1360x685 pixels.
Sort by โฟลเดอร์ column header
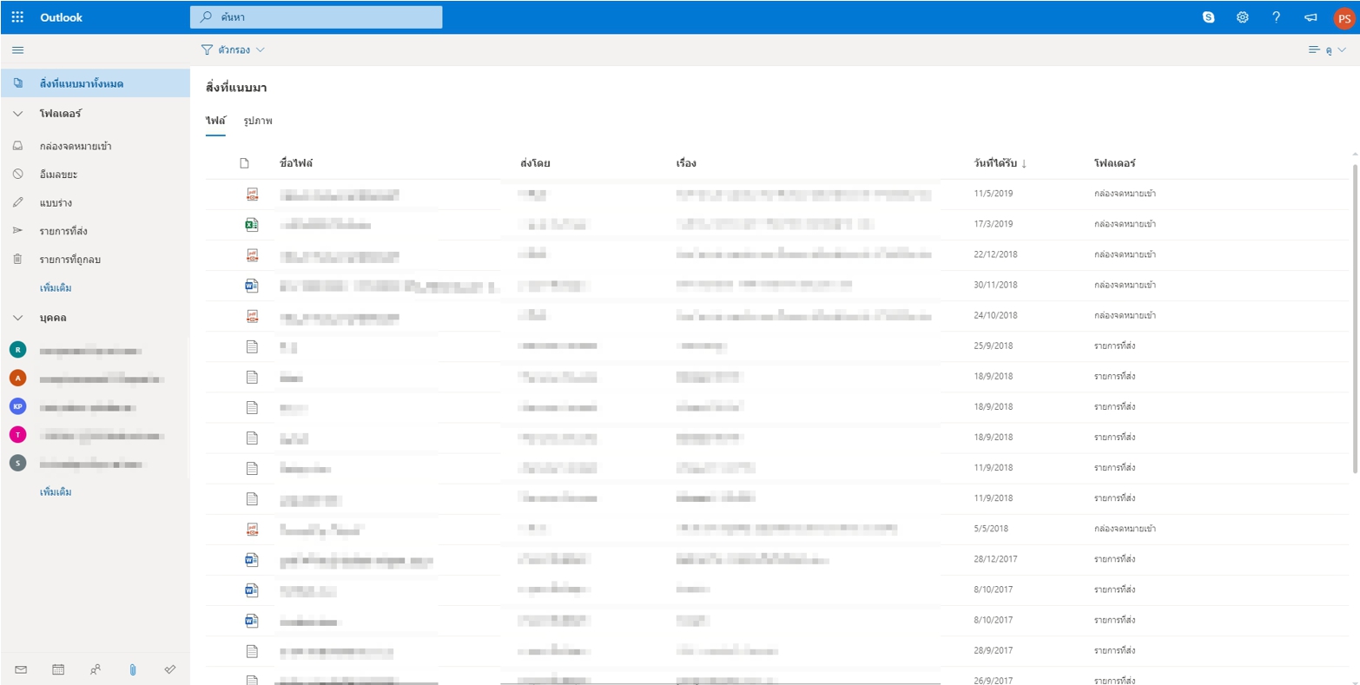point(1115,163)
